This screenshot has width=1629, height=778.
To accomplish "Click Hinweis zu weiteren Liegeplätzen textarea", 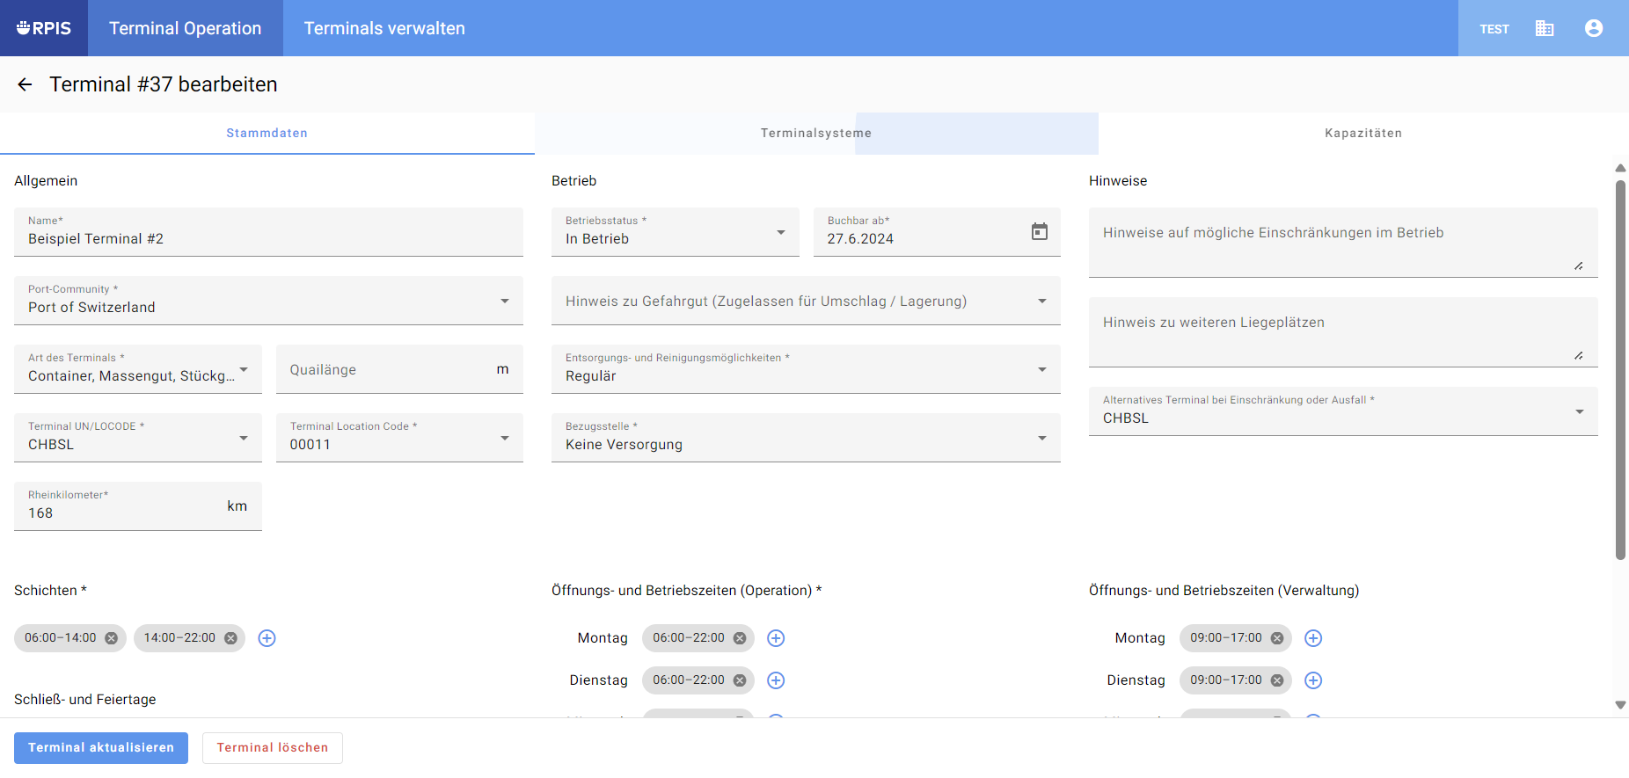I will (x=1343, y=332).
